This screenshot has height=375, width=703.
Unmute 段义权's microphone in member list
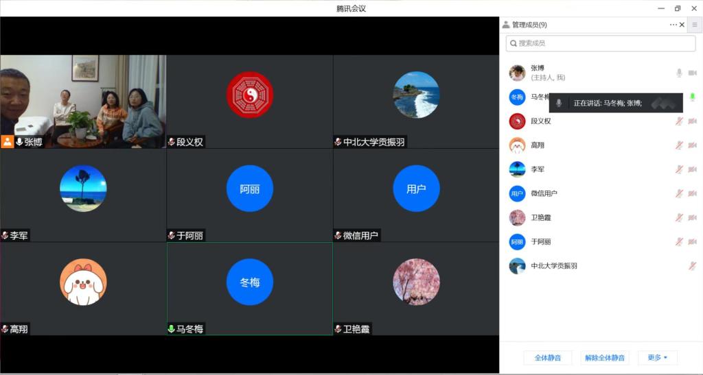(x=679, y=121)
